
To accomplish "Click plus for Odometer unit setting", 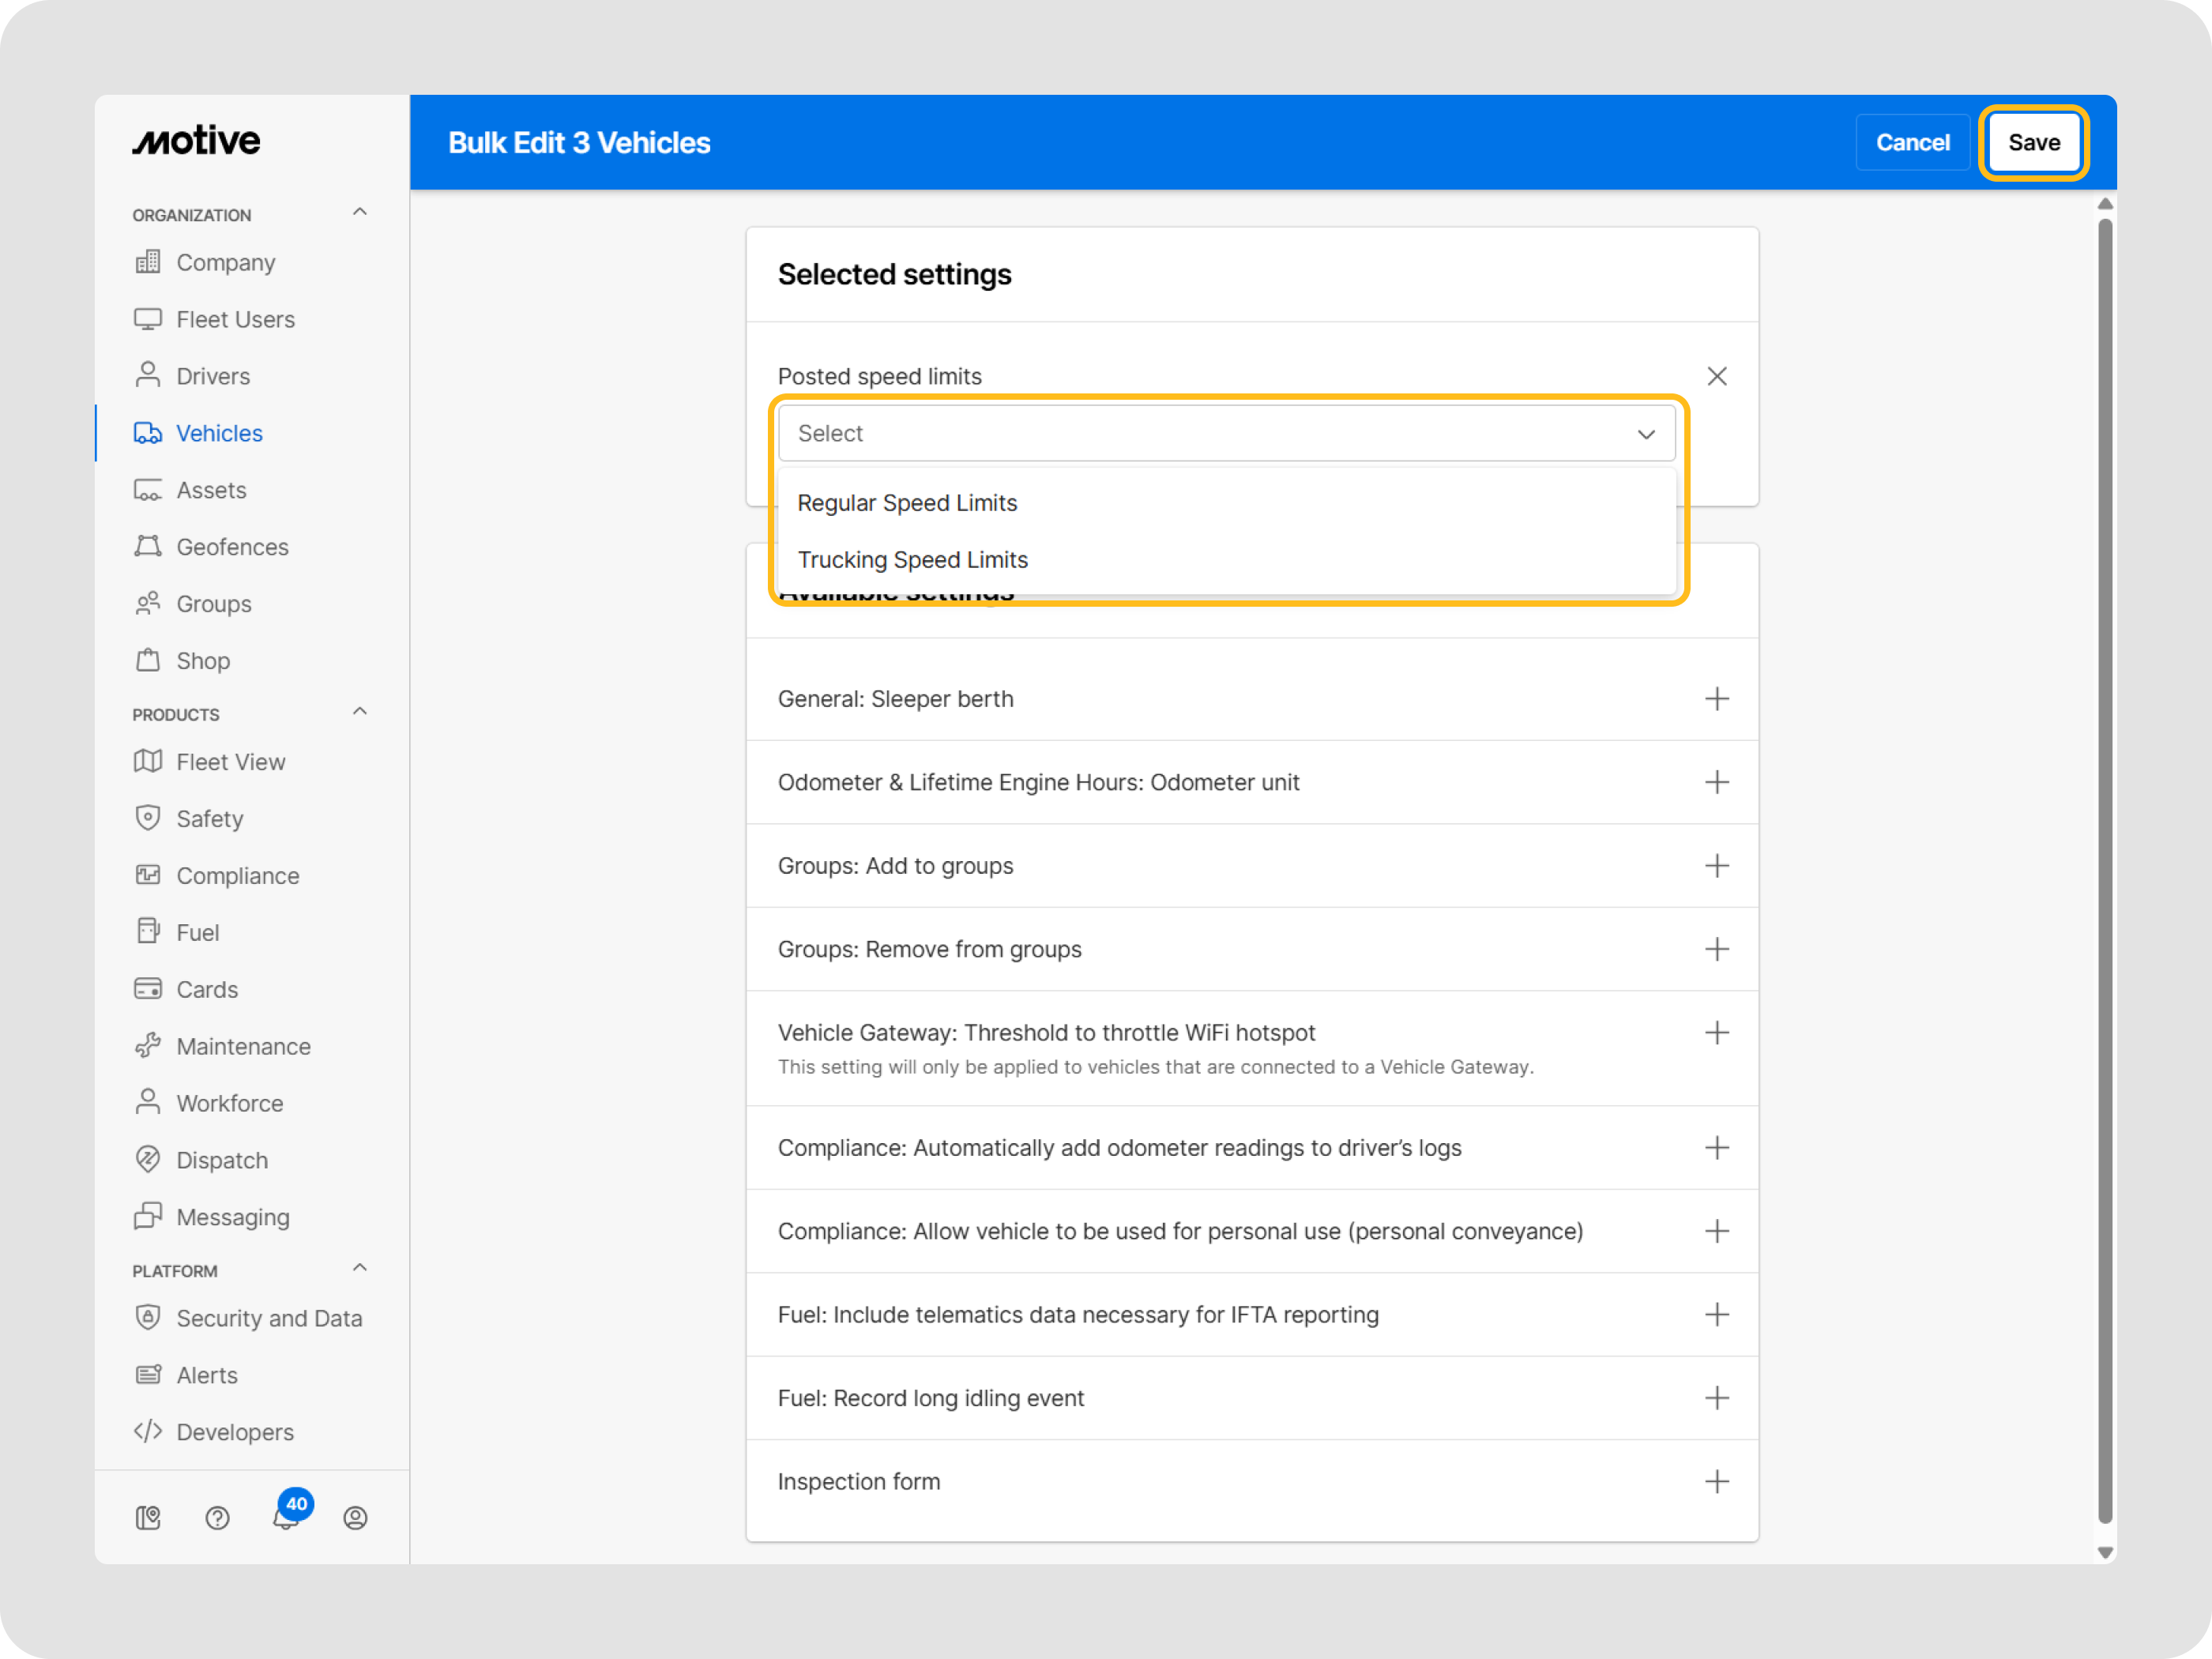I will (1716, 782).
